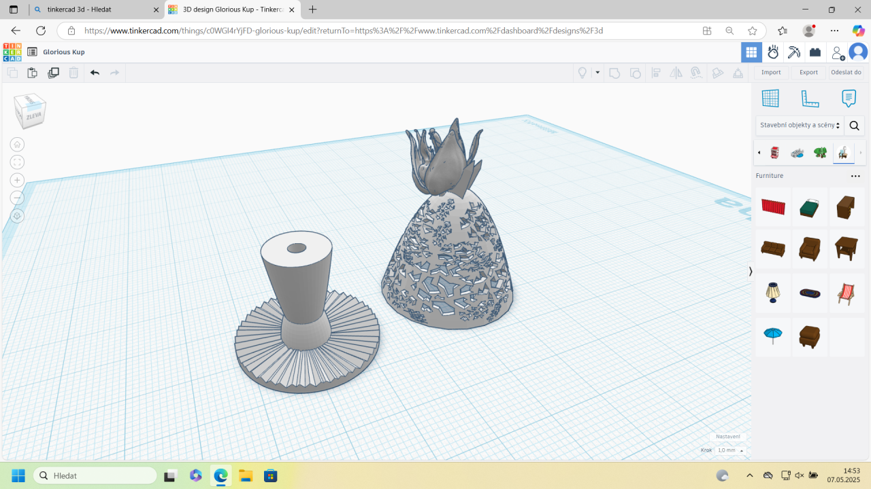Image resolution: width=871 pixels, height=489 pixels.
Task: Click the Duplicate and repeat icon
Action: (x=53, y=73)
